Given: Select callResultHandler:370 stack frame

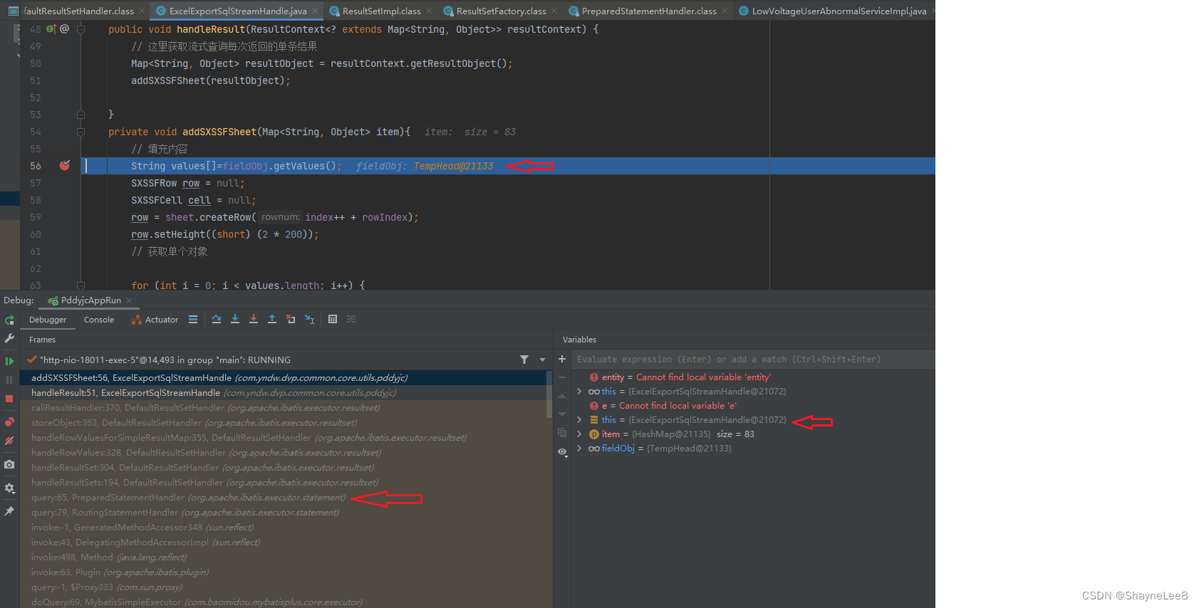Looking at the screenshot, I should point(285,407).
